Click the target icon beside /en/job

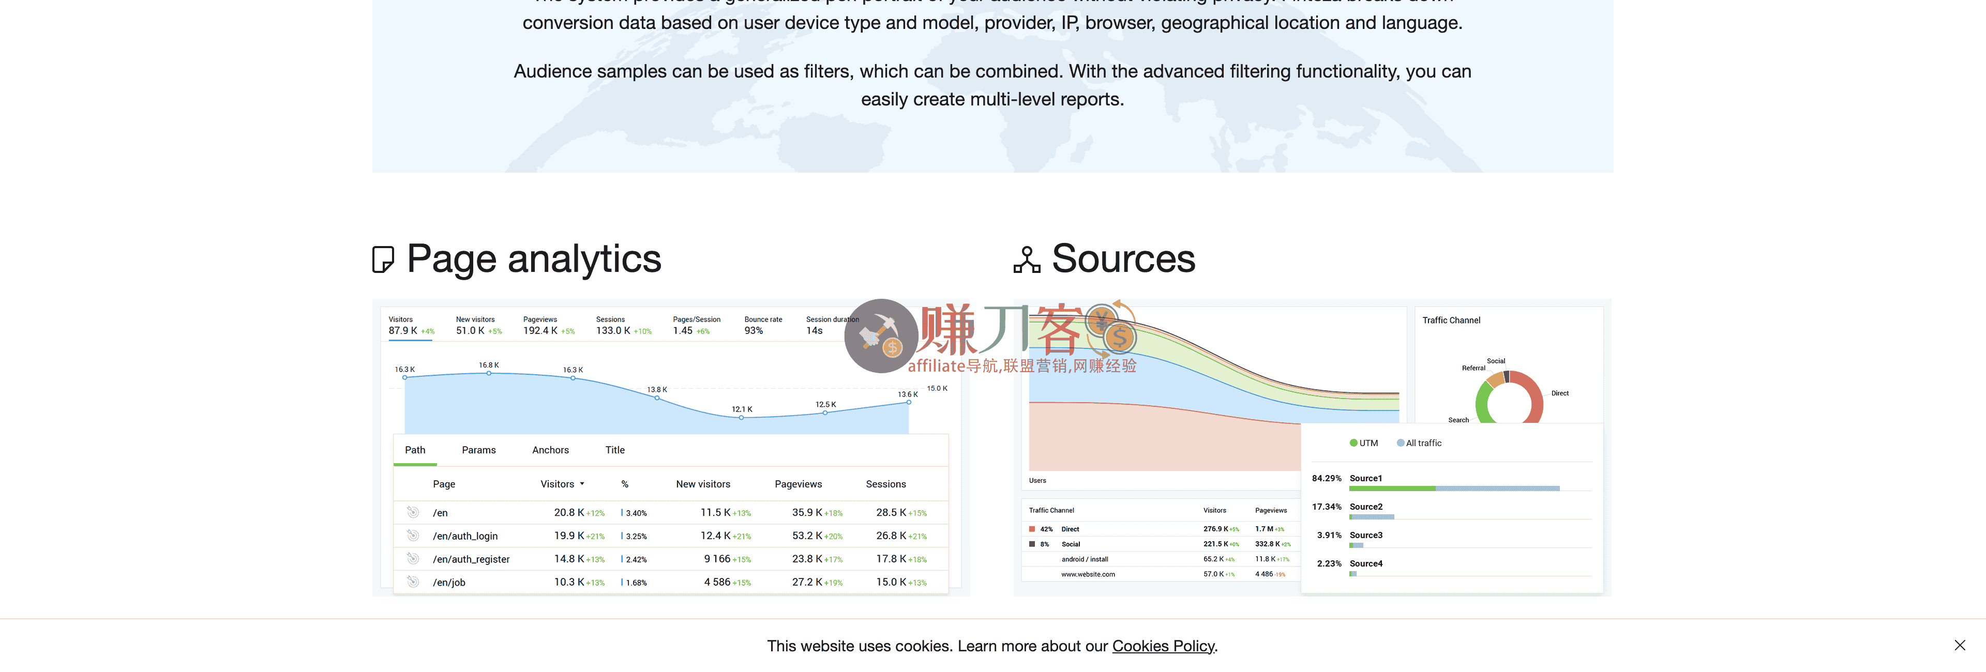(413, 582)
